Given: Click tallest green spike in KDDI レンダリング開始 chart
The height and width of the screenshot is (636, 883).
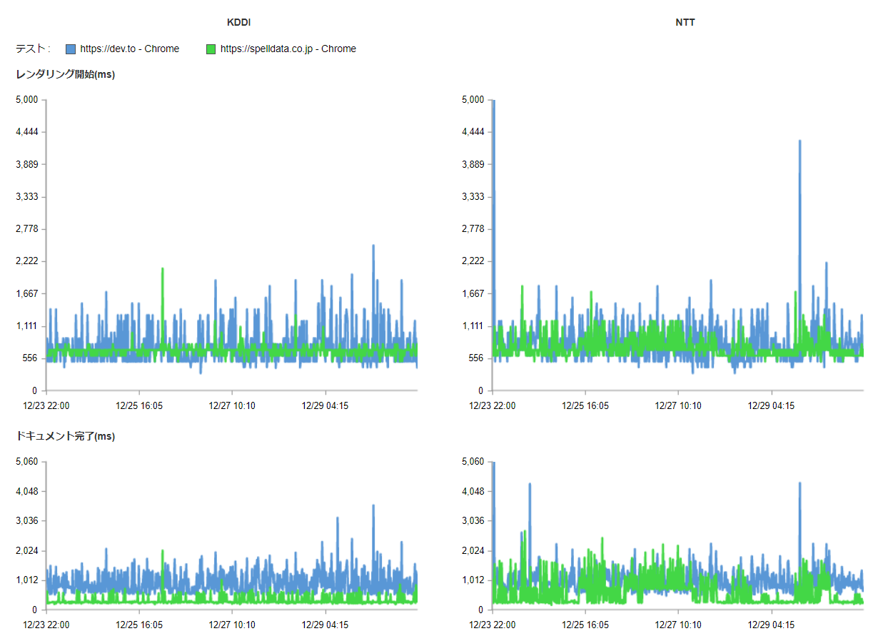Looking at the screenshot, I should [163, 271].
